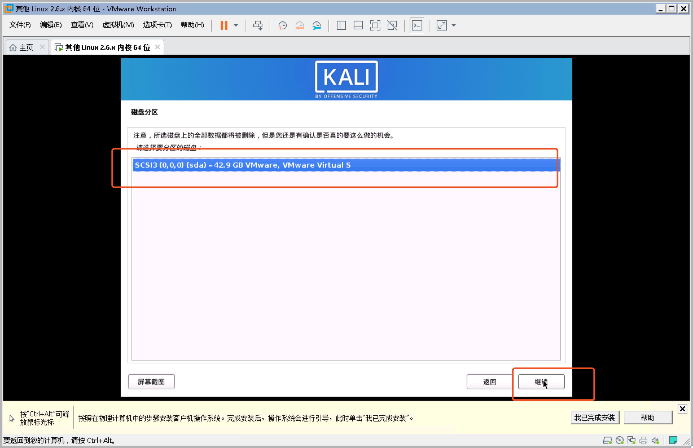
Task: Toggle the thumbnail bar view
Action: [x=358, y=25]
